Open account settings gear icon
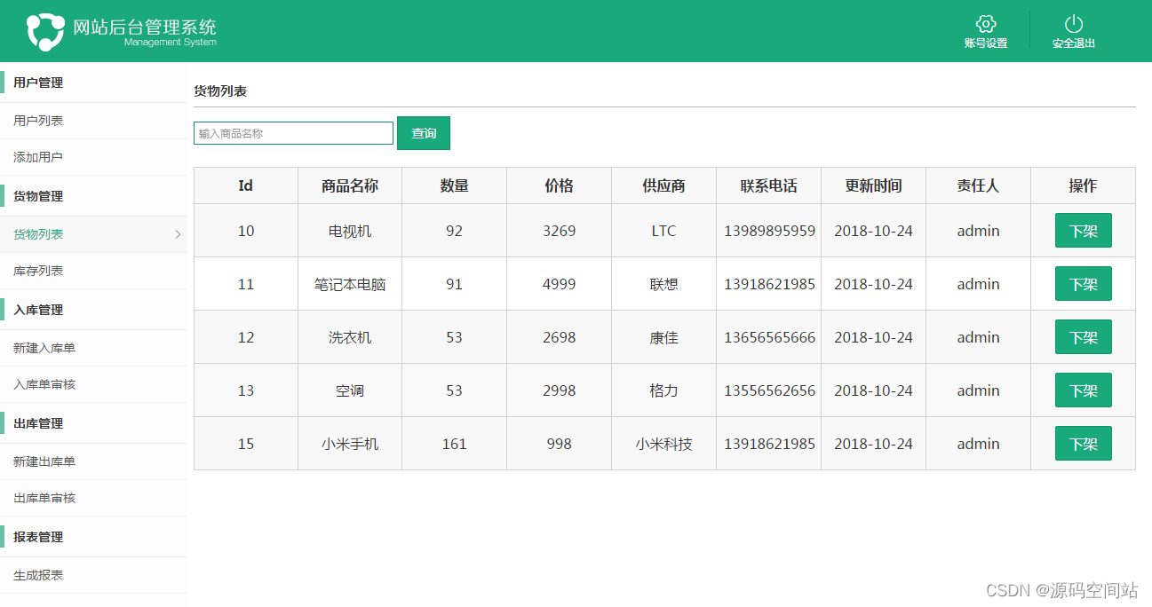 (x=985, y=24)
